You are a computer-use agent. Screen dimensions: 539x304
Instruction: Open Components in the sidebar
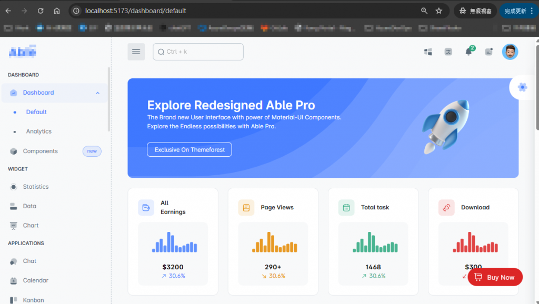[40, 151]
